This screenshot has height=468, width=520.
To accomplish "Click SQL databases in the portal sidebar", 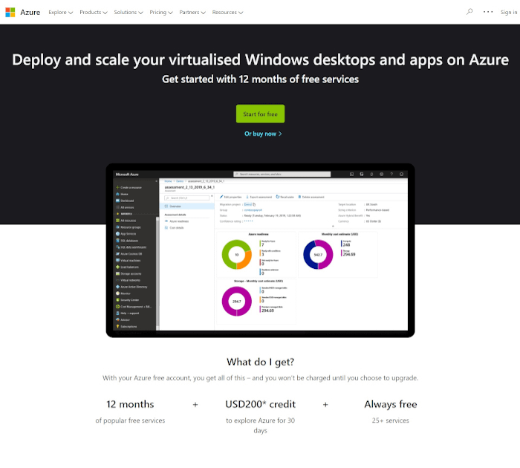I will (129, 241).
